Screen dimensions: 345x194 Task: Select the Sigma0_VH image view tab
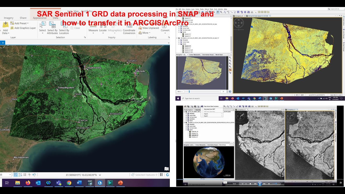tap(240, 16)
